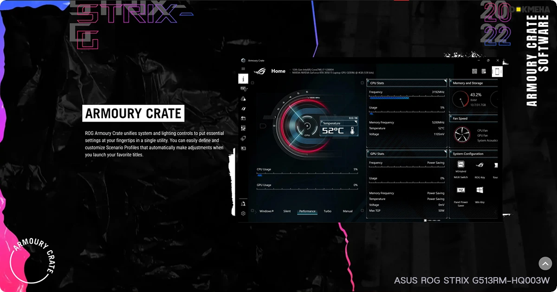Select the Home info icon in sidebar
The height and width of the screenshot is (292, 557).
[243, 78]
